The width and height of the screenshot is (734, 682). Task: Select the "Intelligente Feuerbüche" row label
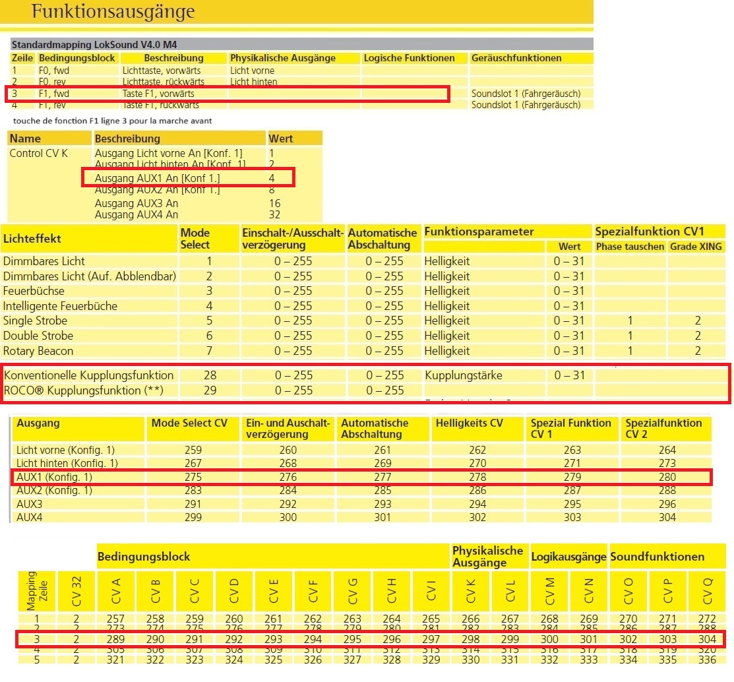(x=60, y=306)
